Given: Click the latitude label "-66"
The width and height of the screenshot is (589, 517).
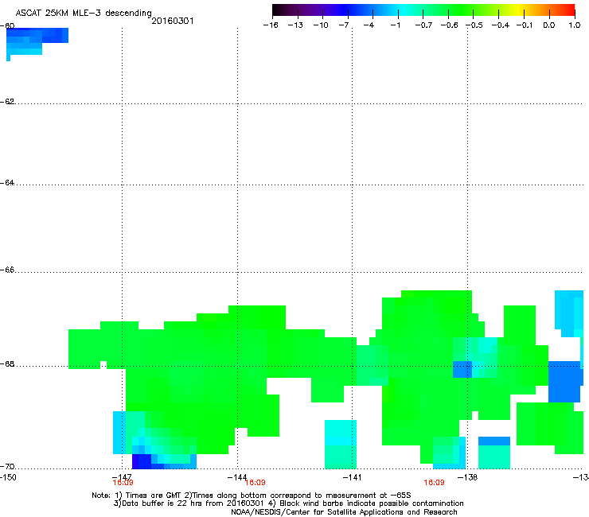Looking at the screenshot, I should (7, 270).
